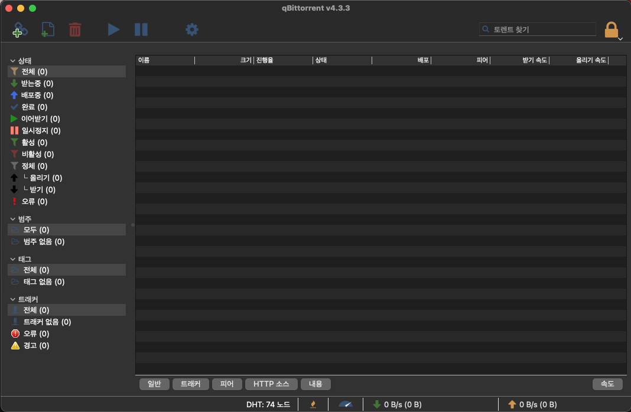Select the 올리기 (0) stalled filter
This screenshot has height=412, width=631.
pyautogui.click(x=67, y=178)
